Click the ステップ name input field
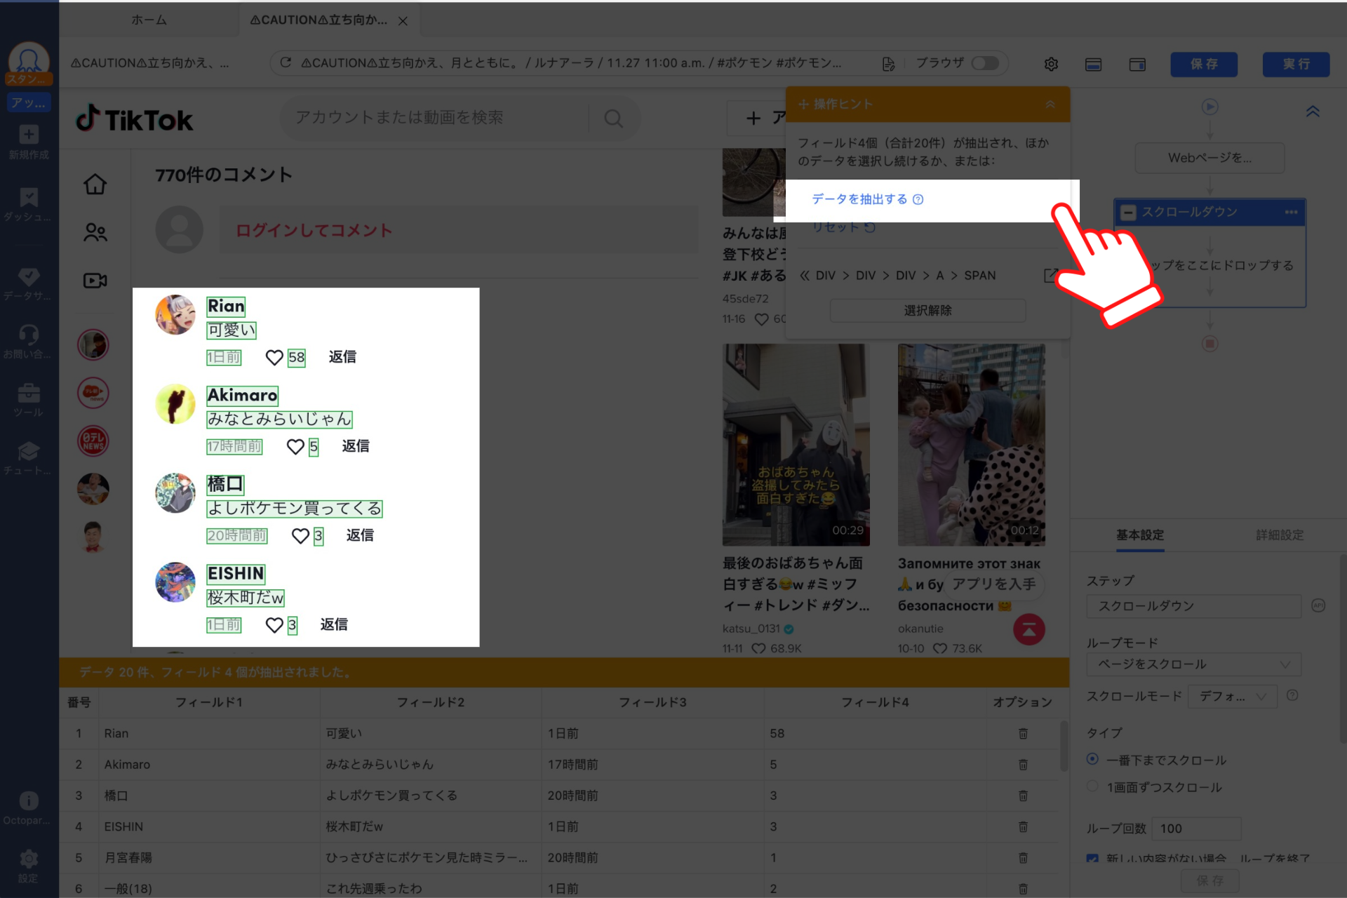The width and height of the screenshot is (1347, 898). (x=1193, y=606)
